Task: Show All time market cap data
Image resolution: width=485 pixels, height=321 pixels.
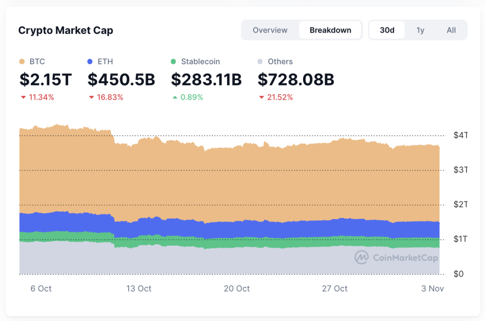Action: point(451,30)
